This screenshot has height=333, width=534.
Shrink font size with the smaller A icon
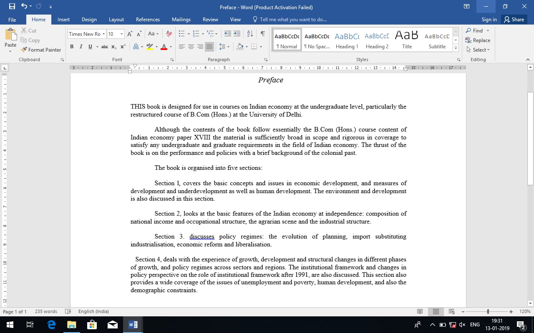point(139,34)
